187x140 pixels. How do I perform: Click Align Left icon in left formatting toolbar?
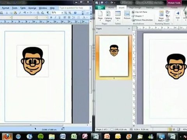[x=65, y=17]
